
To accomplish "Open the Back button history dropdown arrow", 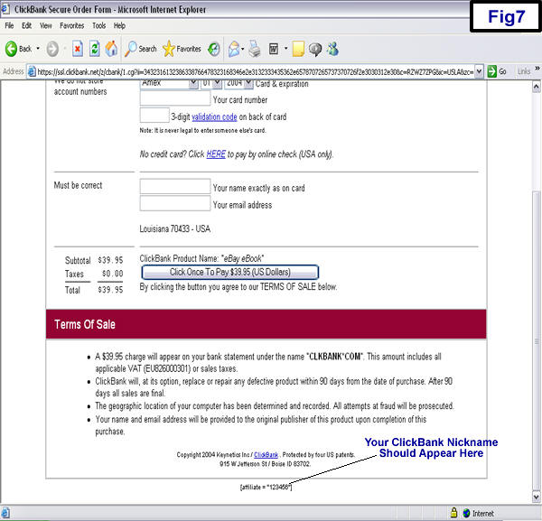I will click(38, 49).
